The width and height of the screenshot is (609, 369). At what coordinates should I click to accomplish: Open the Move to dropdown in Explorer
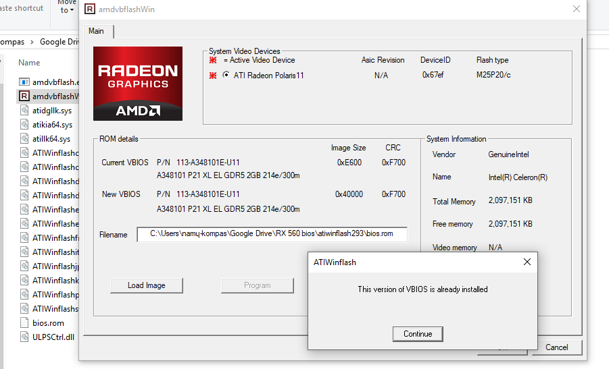67,7
